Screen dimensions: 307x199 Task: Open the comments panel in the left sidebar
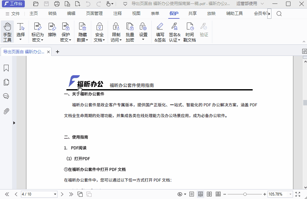6,96
